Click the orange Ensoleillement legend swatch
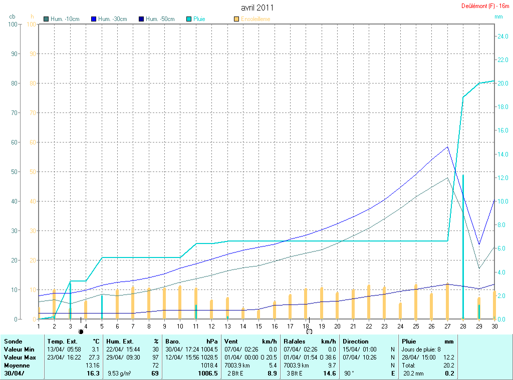 click(236, 19)
